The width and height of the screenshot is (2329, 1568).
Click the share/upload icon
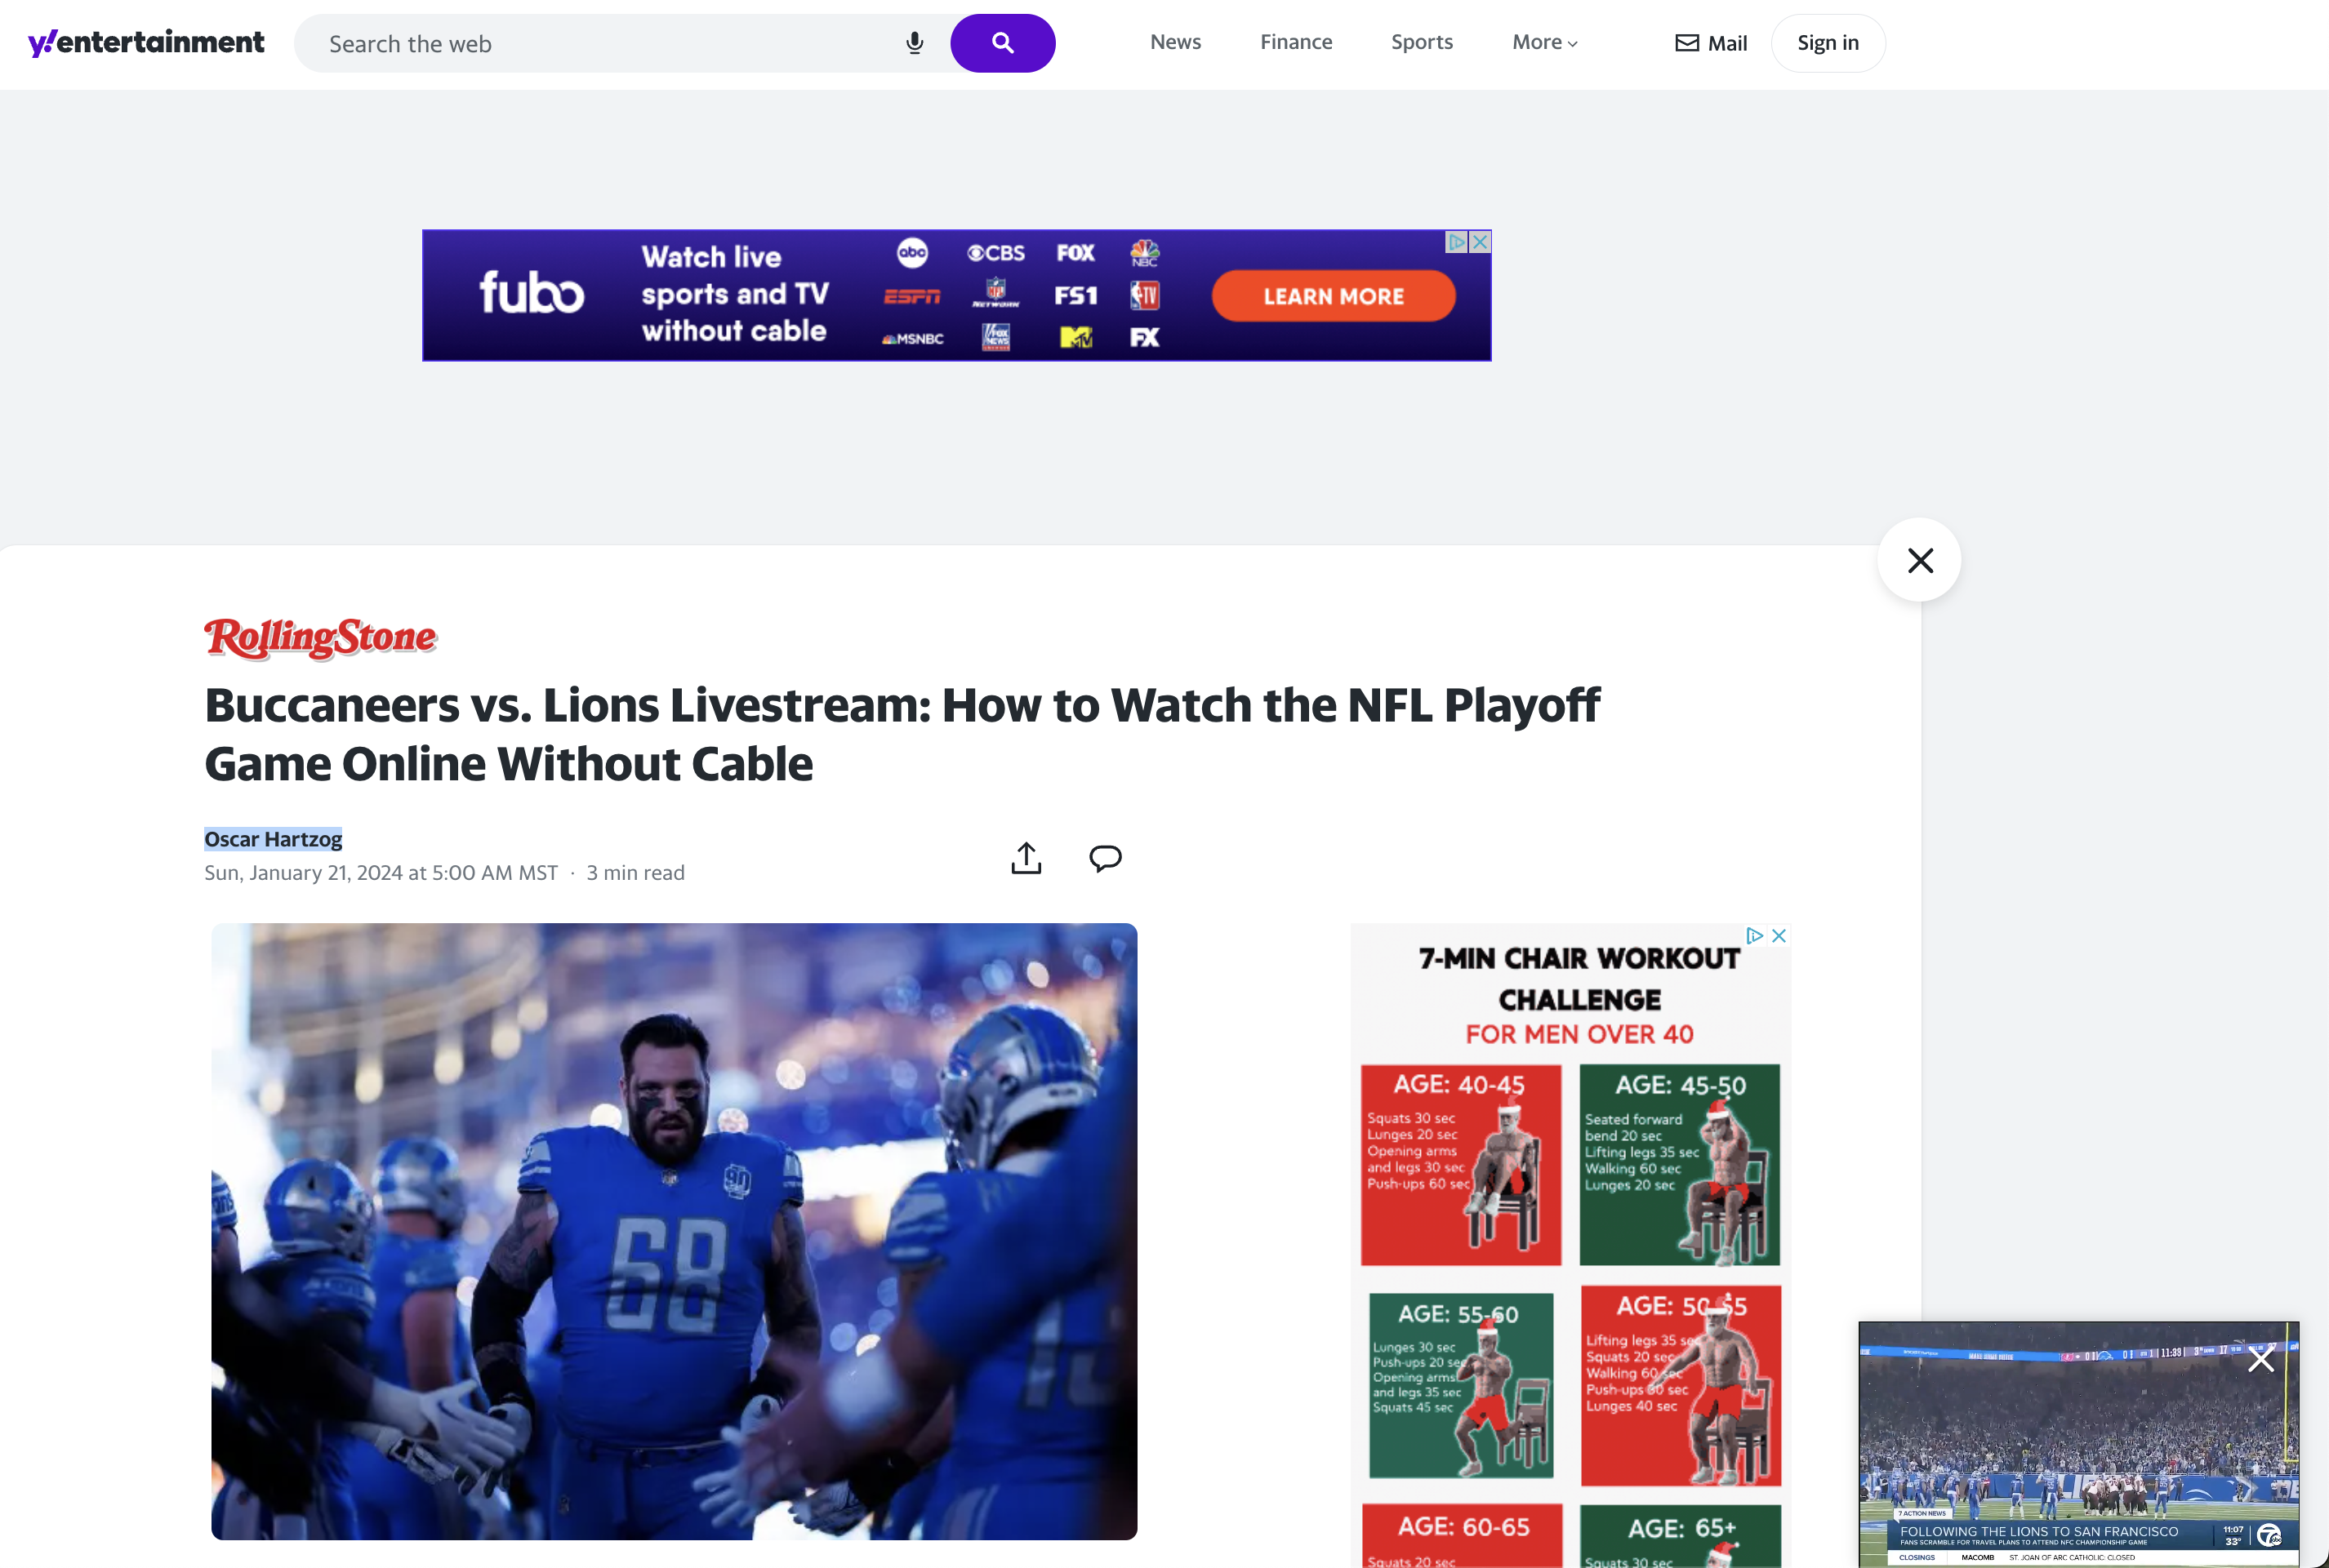pyautogui.click(x=1026, y=858)
